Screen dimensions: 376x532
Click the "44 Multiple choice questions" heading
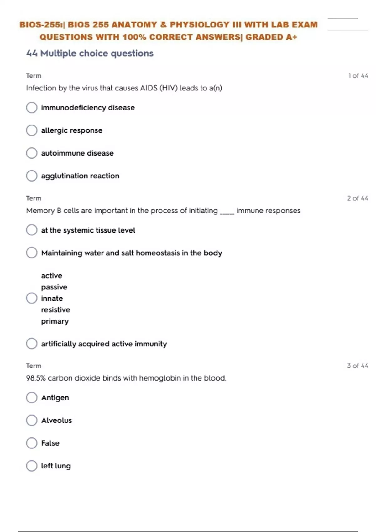click(x=90, y=53)
